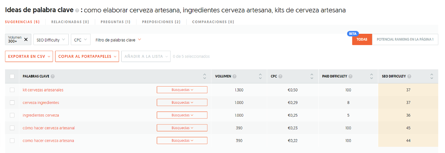Switch to Potencial Ranking en la Página 1
The width and height of the screenshot is (445, 153).
coord(405,39)
